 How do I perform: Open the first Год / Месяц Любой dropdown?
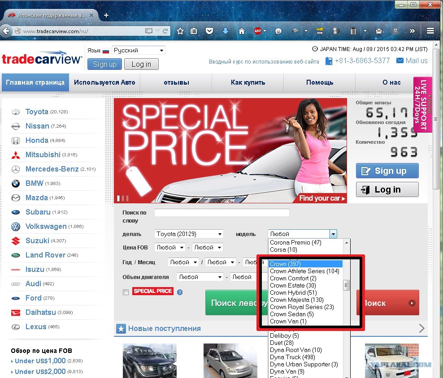[x=183, y=262]
